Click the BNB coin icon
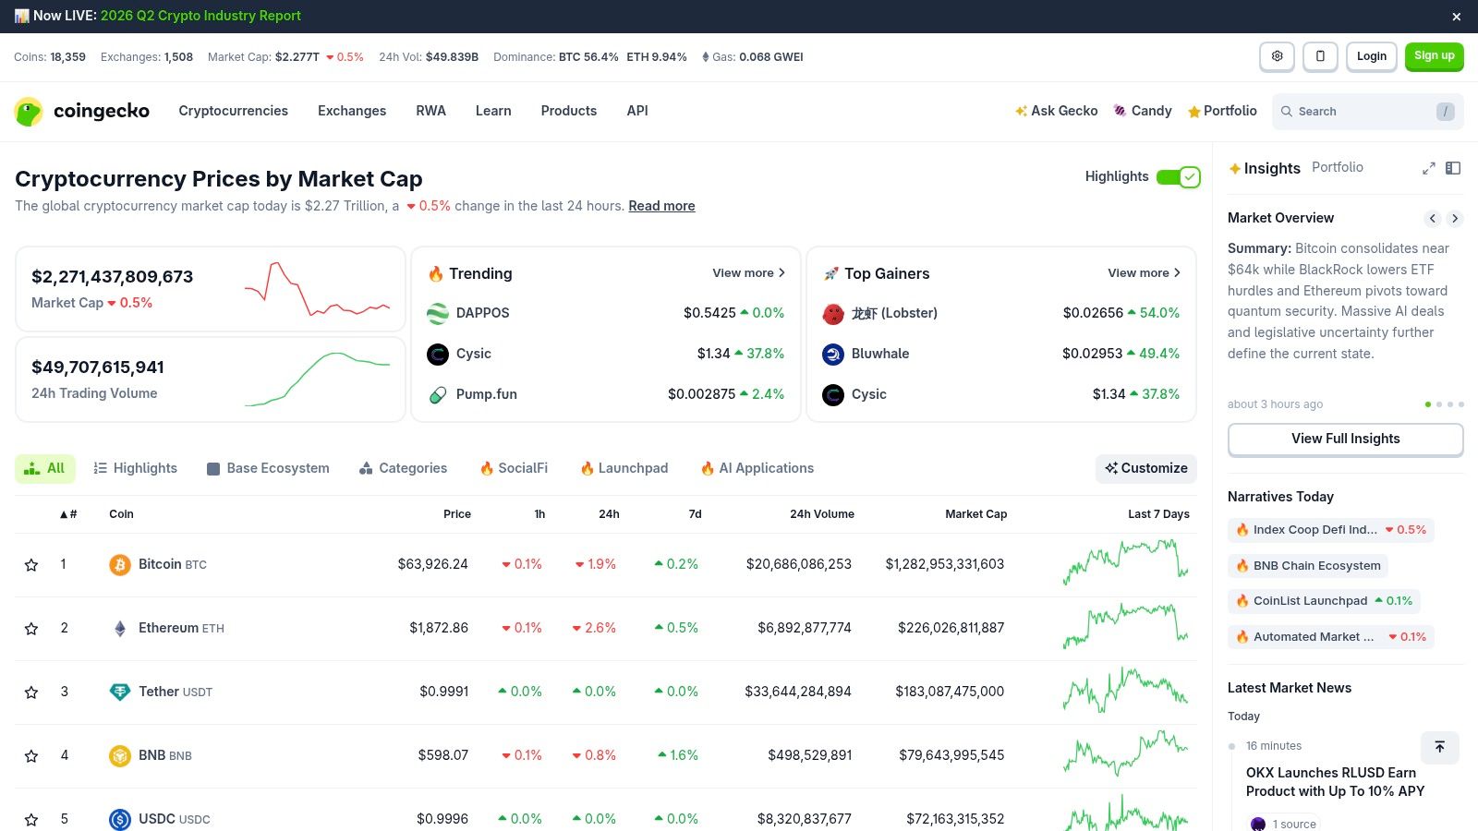This screenshot has height=831, width=1478. tap(120, 755)
